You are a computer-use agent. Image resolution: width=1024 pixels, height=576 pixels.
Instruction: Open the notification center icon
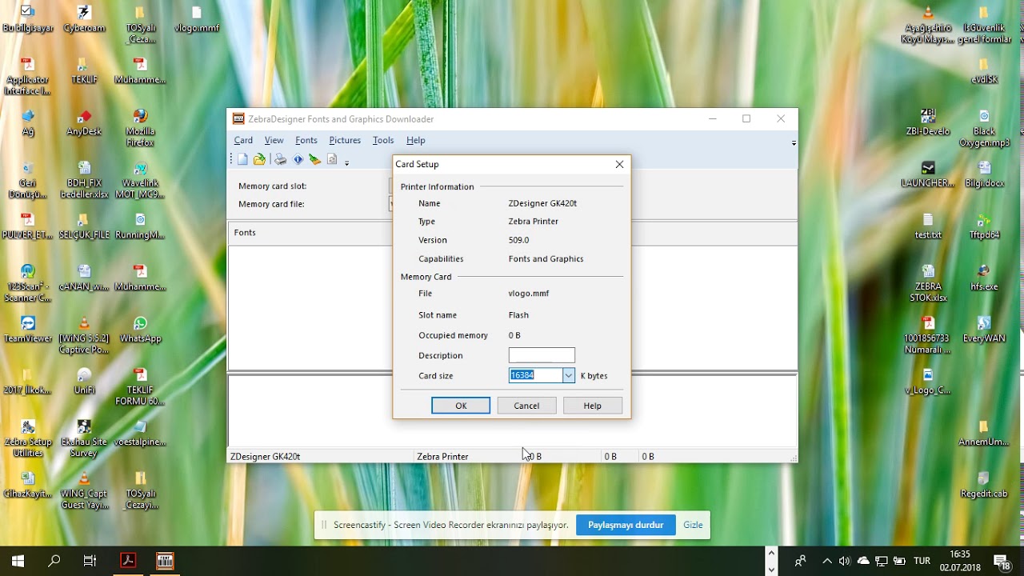(1002, 561)
